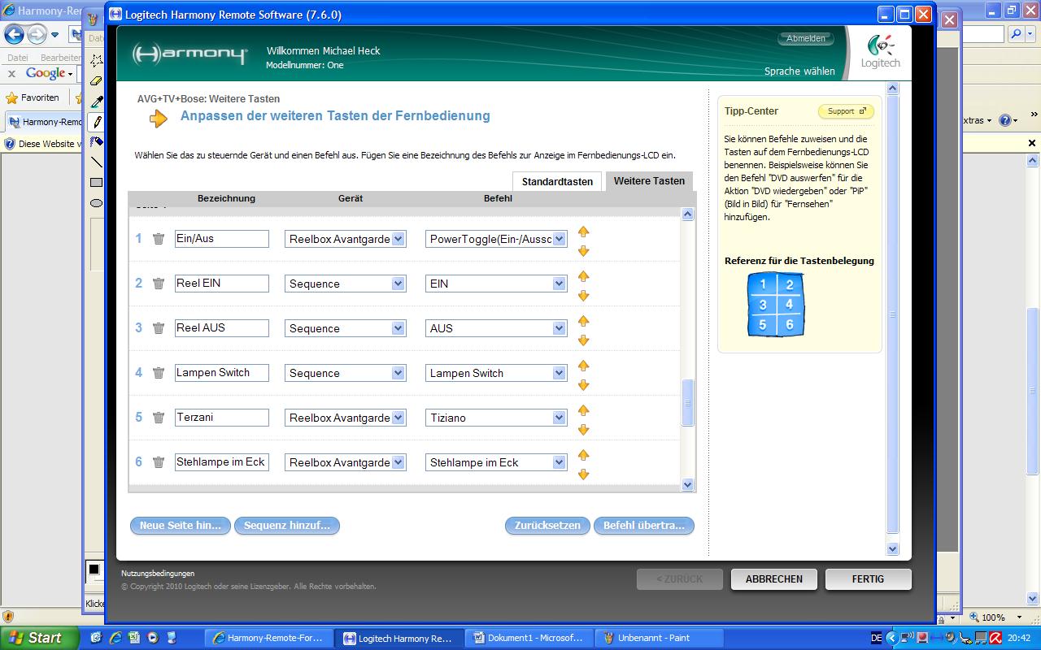Click trash icon for Reel EIN row
Screen dimensions: 1041x650
(159, 284)
